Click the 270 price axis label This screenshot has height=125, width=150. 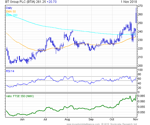(x=140, y=6)
